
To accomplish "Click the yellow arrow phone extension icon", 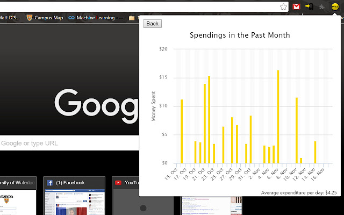I will tap(310, 6).
